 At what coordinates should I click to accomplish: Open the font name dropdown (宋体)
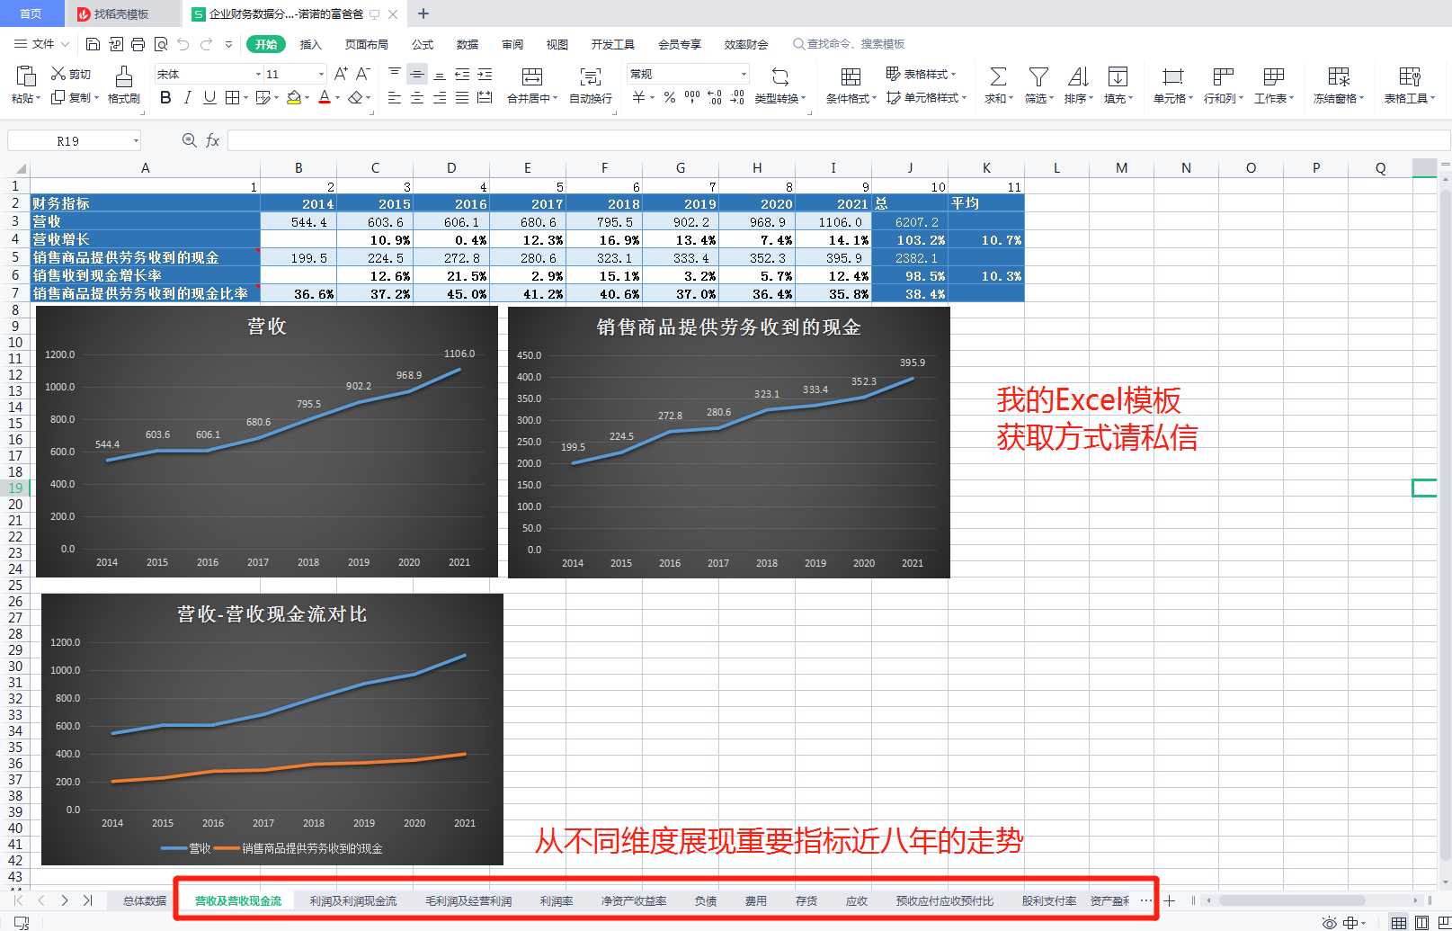[x=258, y=74]
